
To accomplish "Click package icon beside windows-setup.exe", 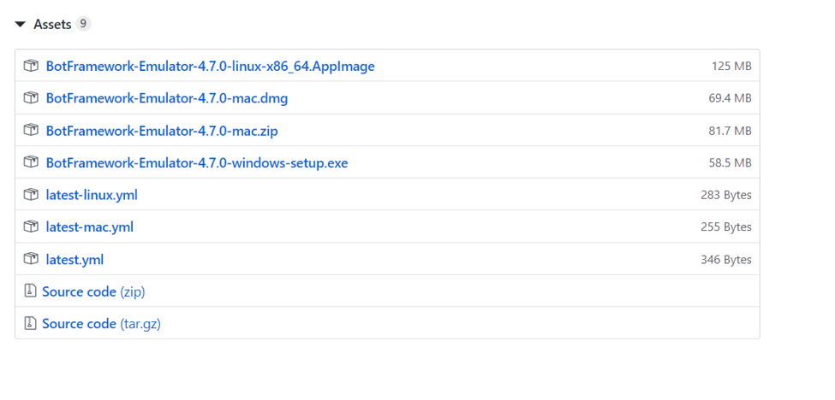I will coord(32,162).
